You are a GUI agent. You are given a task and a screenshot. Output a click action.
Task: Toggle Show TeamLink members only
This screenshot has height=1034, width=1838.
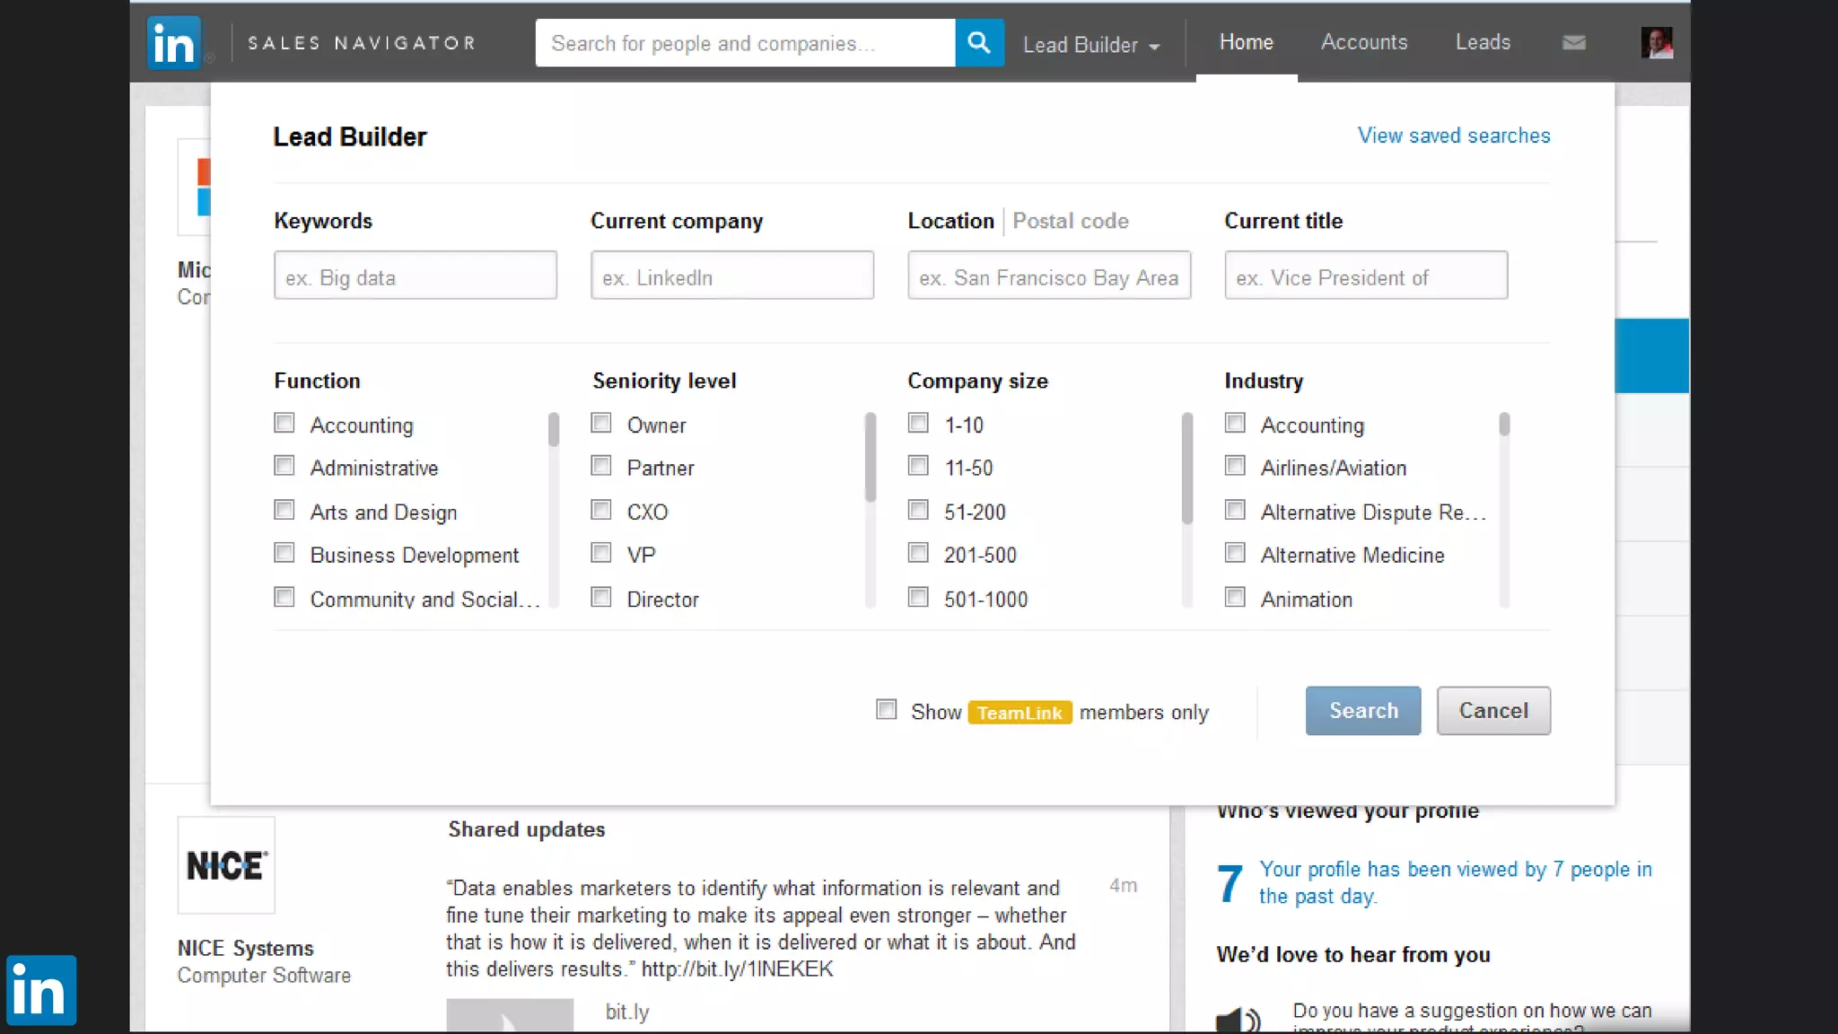click(x=887, y=710)
